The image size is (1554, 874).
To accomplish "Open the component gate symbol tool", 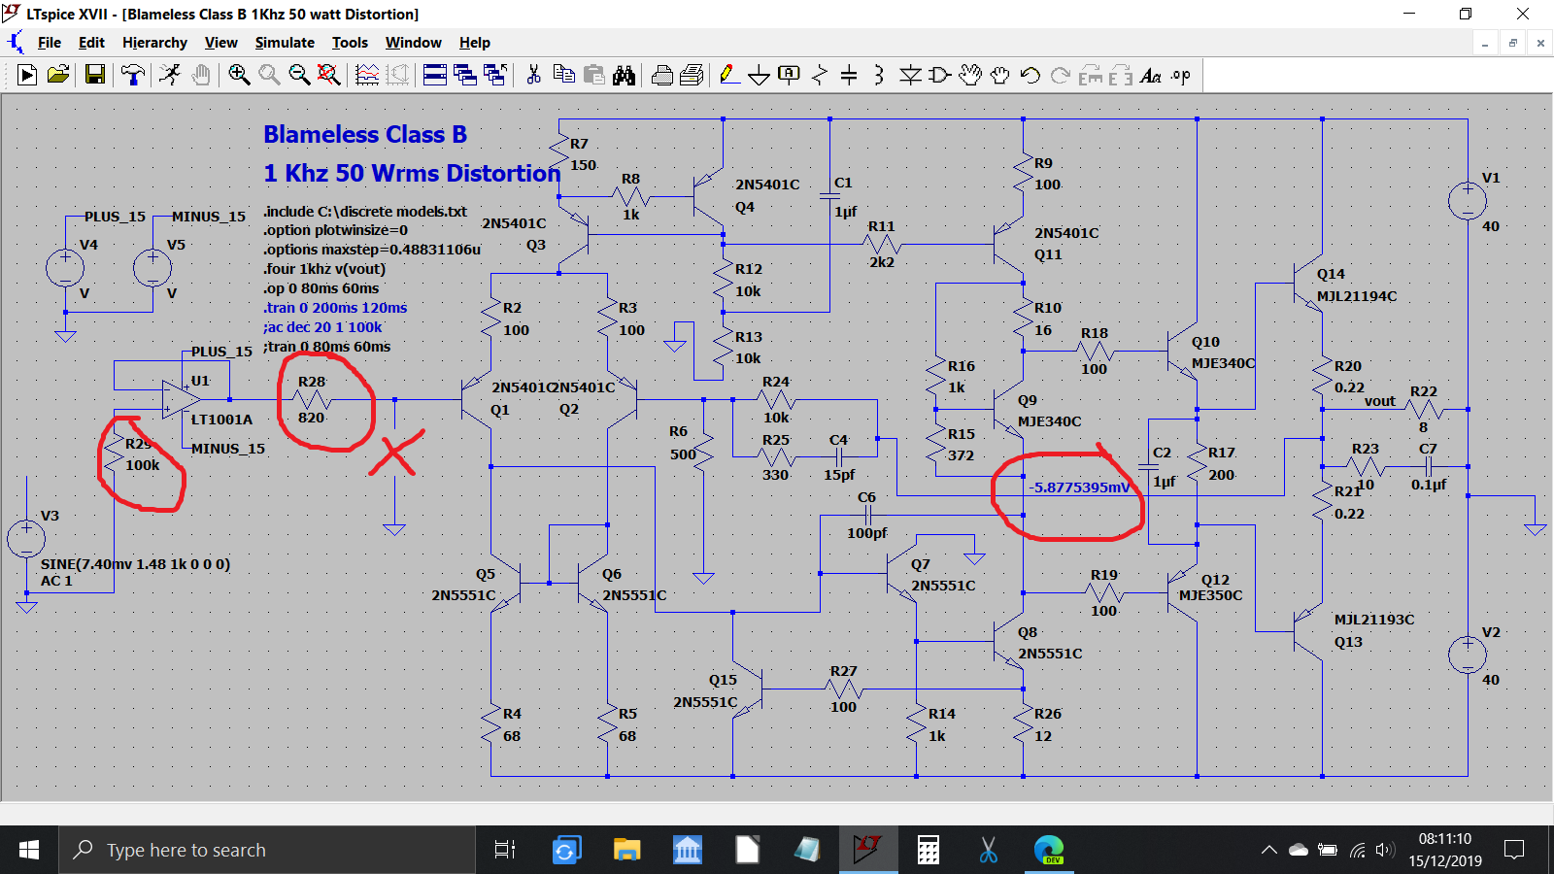I will (939, 75).
